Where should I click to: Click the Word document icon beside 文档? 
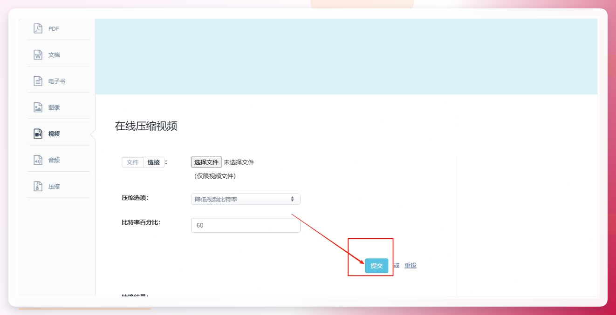click(38, 55)
